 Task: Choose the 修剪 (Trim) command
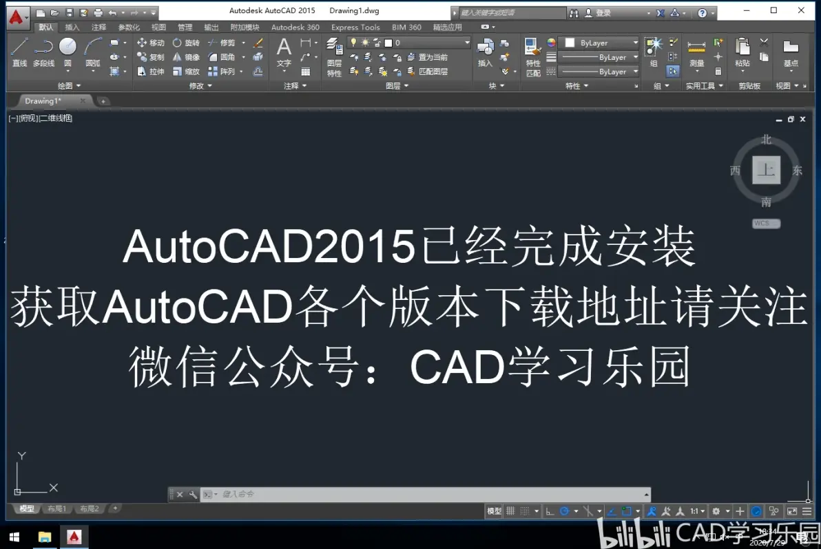pos(222,43)
